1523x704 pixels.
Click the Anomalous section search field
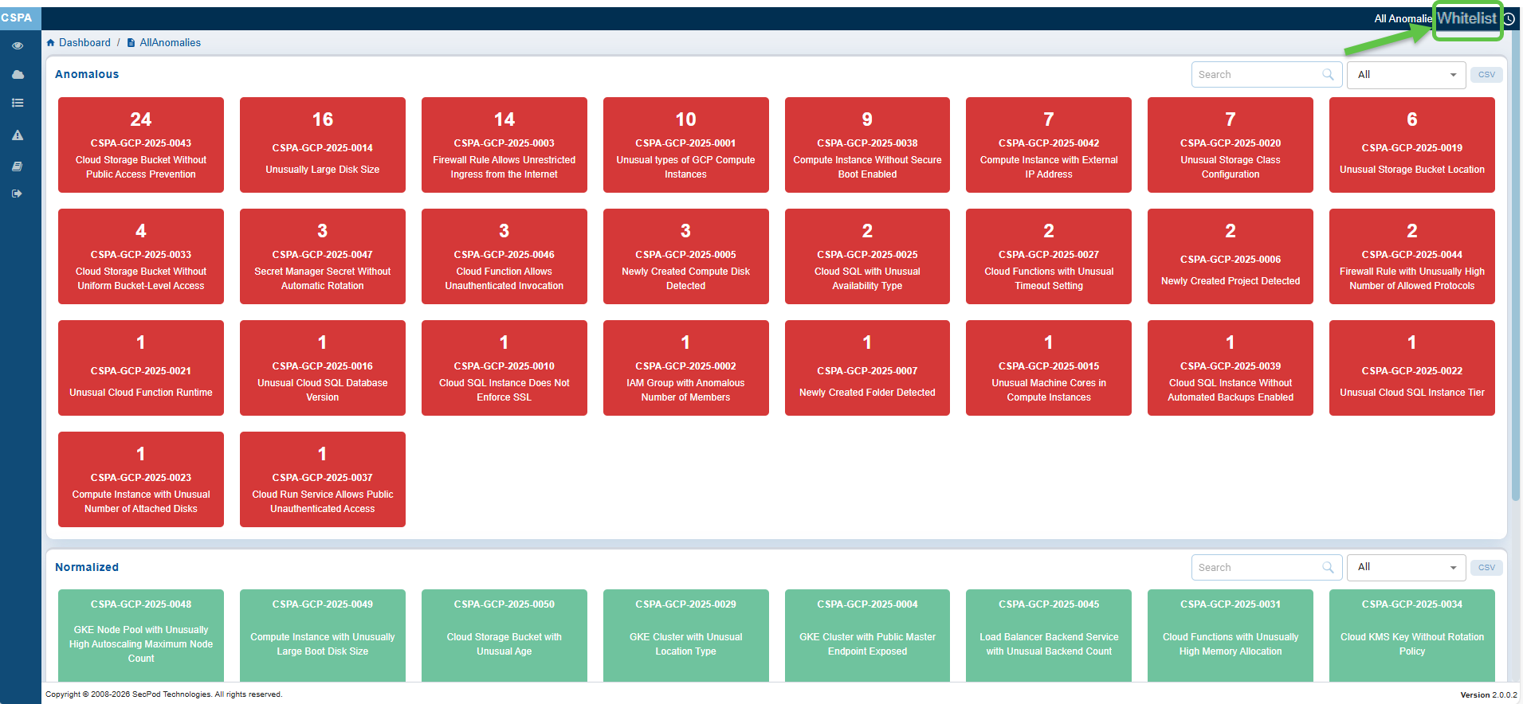tap(1255, 75)
